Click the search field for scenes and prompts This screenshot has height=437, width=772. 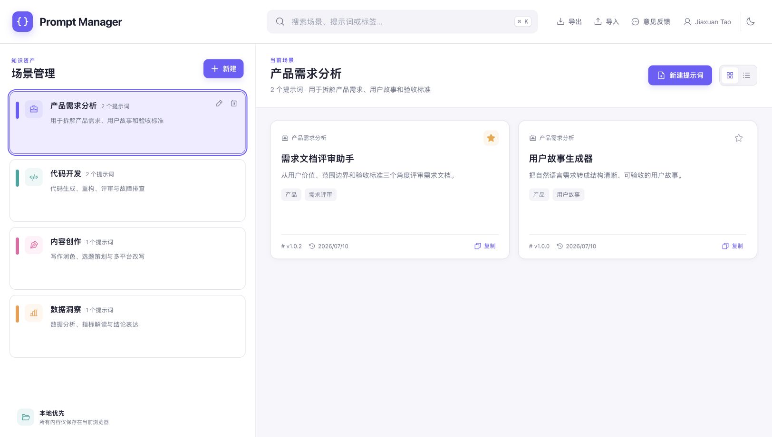point(402,21)
